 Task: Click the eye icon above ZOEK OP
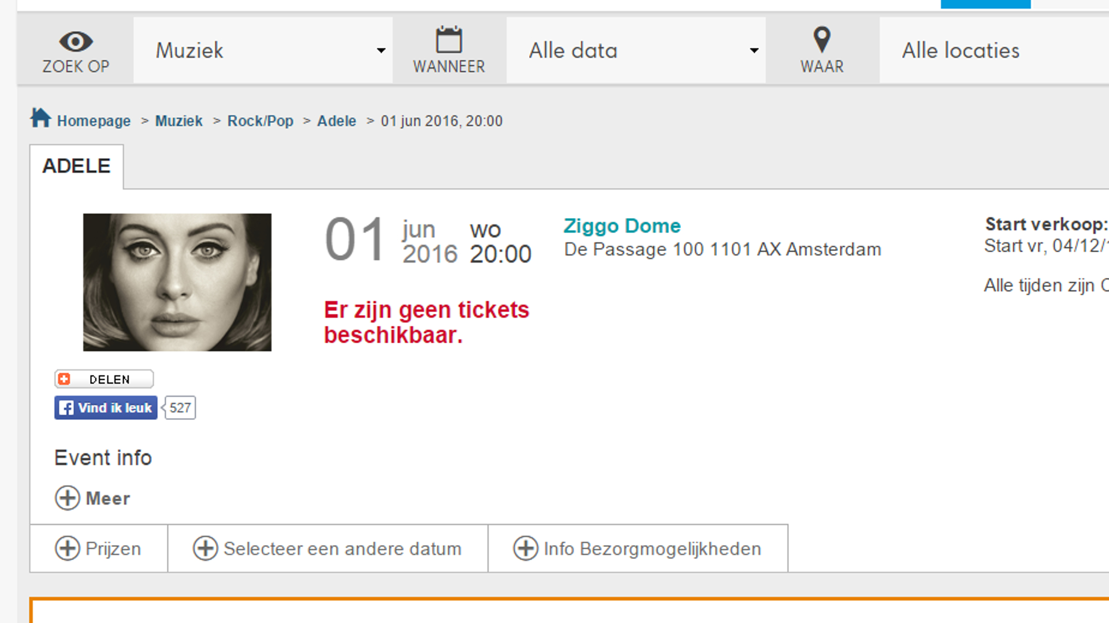[76, 42]
